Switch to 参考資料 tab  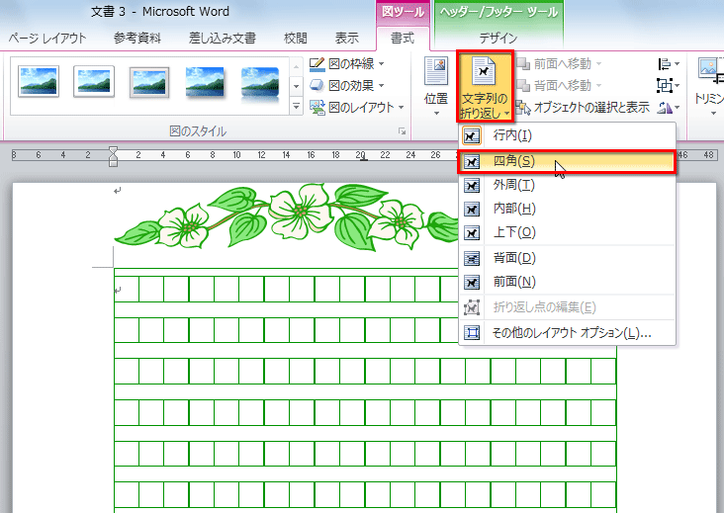tap(137, 38)
